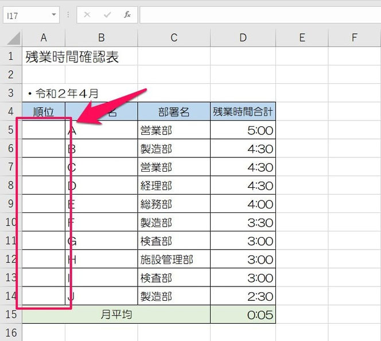This screenshot has width=381, height=341.
Task: Select row 1 header
Action: pos(11,56)
